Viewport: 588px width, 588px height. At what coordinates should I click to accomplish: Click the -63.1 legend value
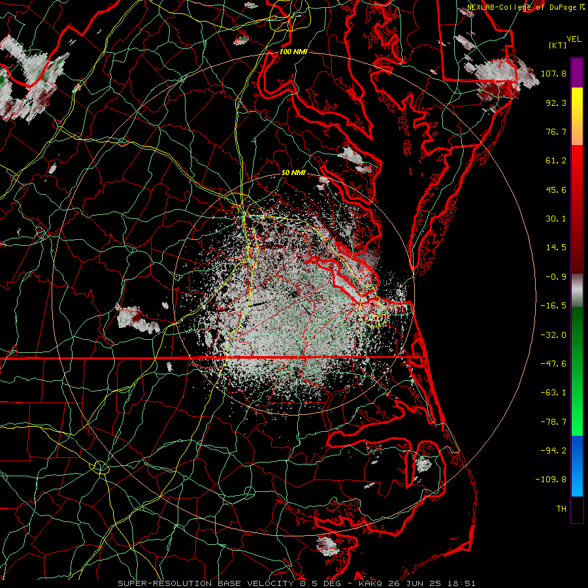tap(553, 393)
